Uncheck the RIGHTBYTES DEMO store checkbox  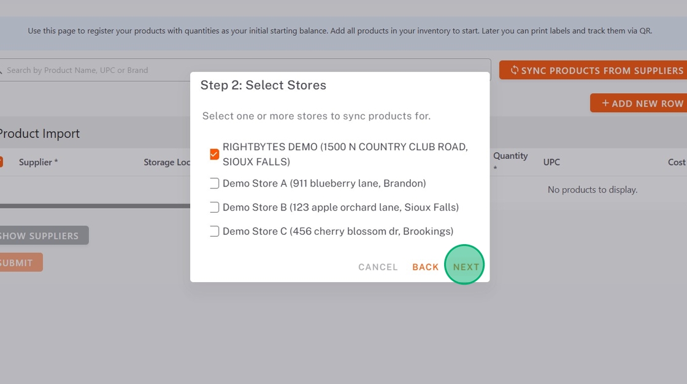[x=214, y=155]
